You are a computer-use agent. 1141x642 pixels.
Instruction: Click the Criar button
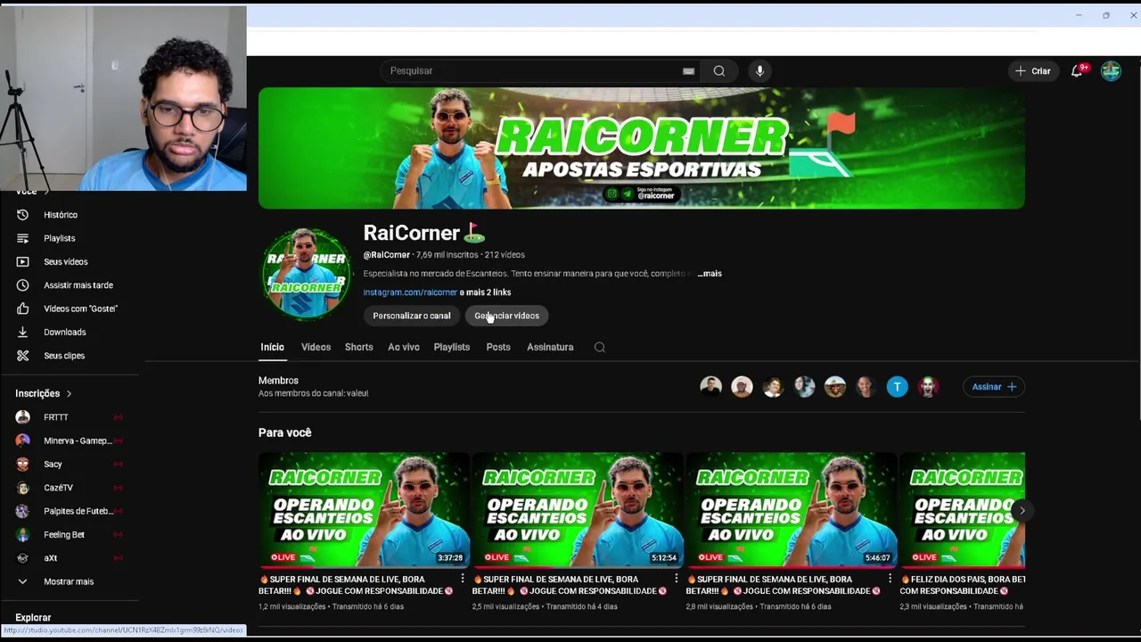(1033, 71)
